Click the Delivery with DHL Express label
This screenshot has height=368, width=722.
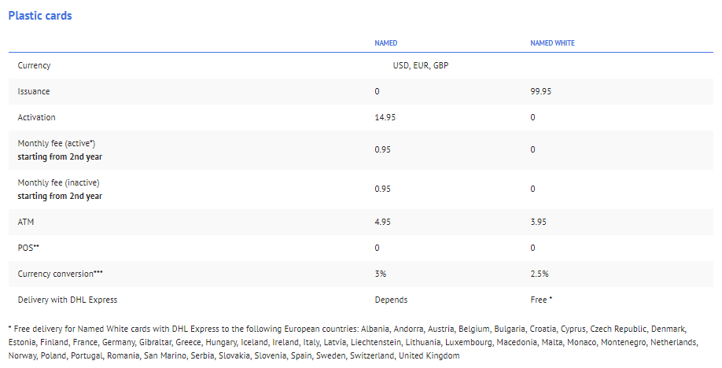[68, 300]
